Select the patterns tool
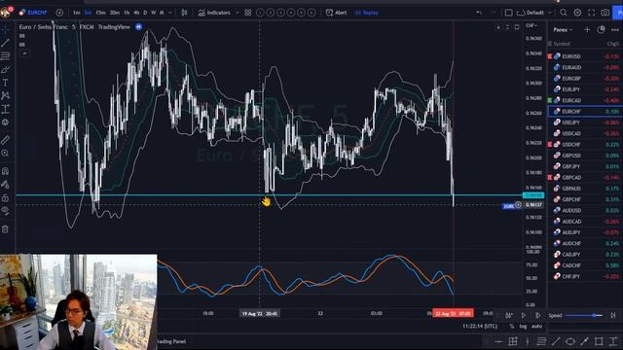The image size is (623, 350). coord(6,95)
